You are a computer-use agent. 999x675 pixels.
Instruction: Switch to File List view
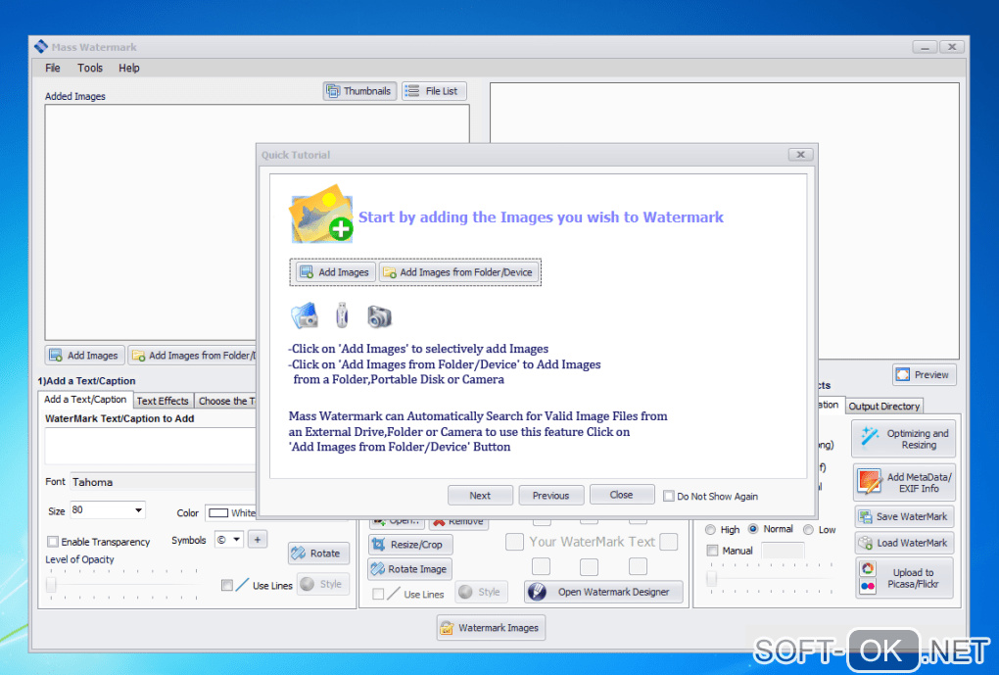click(x=434, y=91)
